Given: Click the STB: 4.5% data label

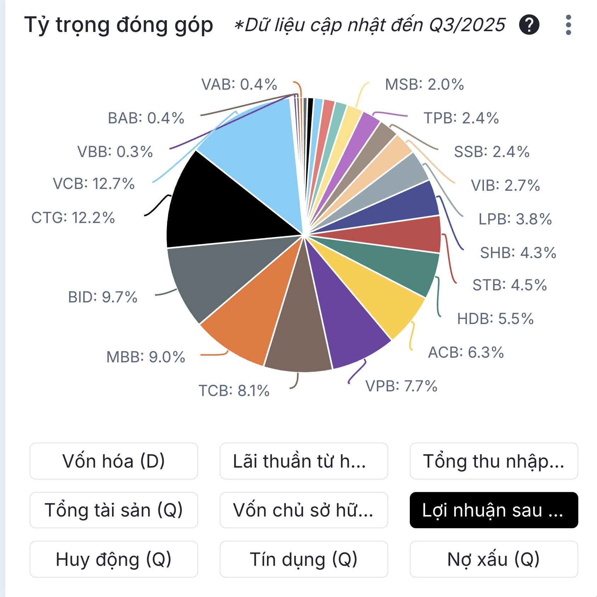Looking at the screenshot, I should coord(509,285).
